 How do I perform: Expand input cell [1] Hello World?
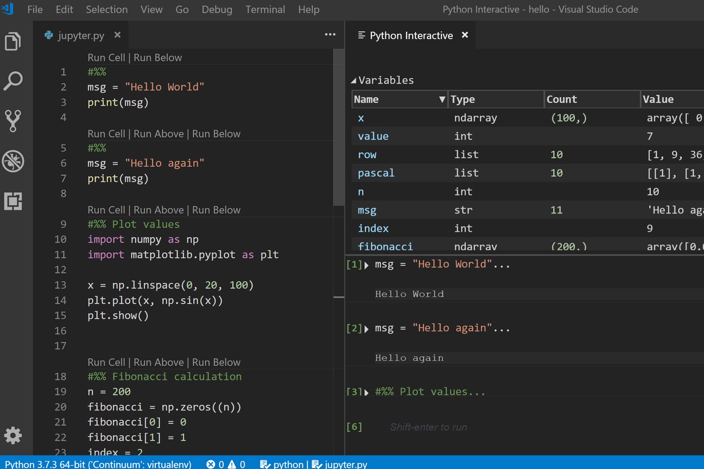tap(367, 265)
